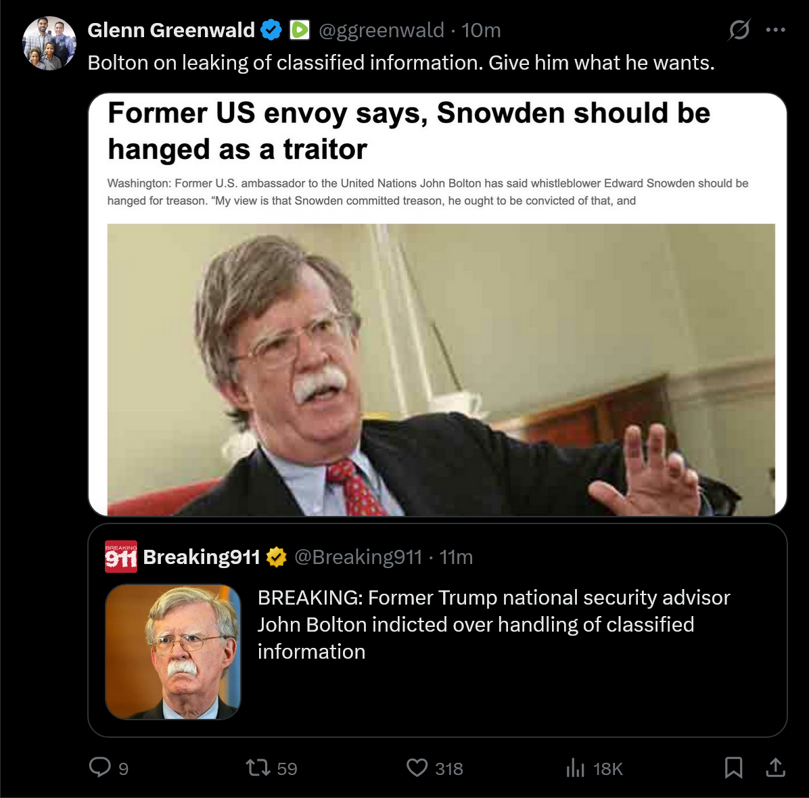Open the three-dot more options menu
This screenshot has height=798, width=809.
775,30
